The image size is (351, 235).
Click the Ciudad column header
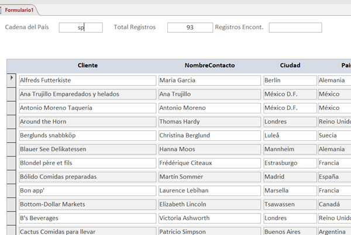click(290, 65)
